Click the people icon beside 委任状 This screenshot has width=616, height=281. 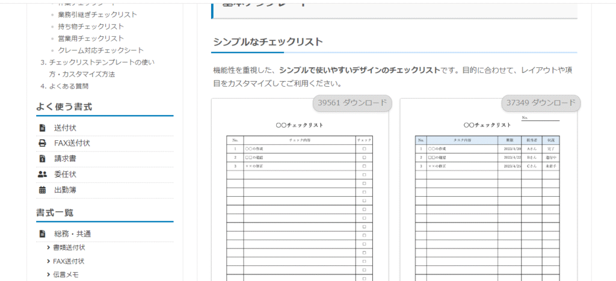[42, 174]
